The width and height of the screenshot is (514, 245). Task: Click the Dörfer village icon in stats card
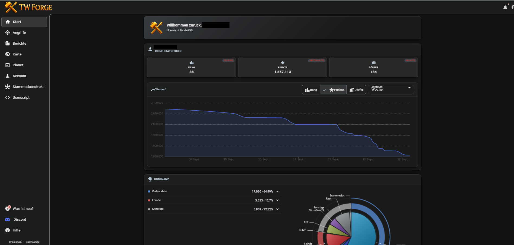coord(374,63)
